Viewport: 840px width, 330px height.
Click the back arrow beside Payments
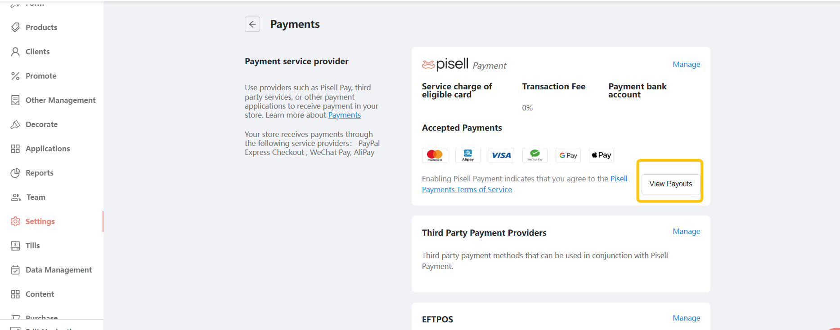click(x=252, y=24)
